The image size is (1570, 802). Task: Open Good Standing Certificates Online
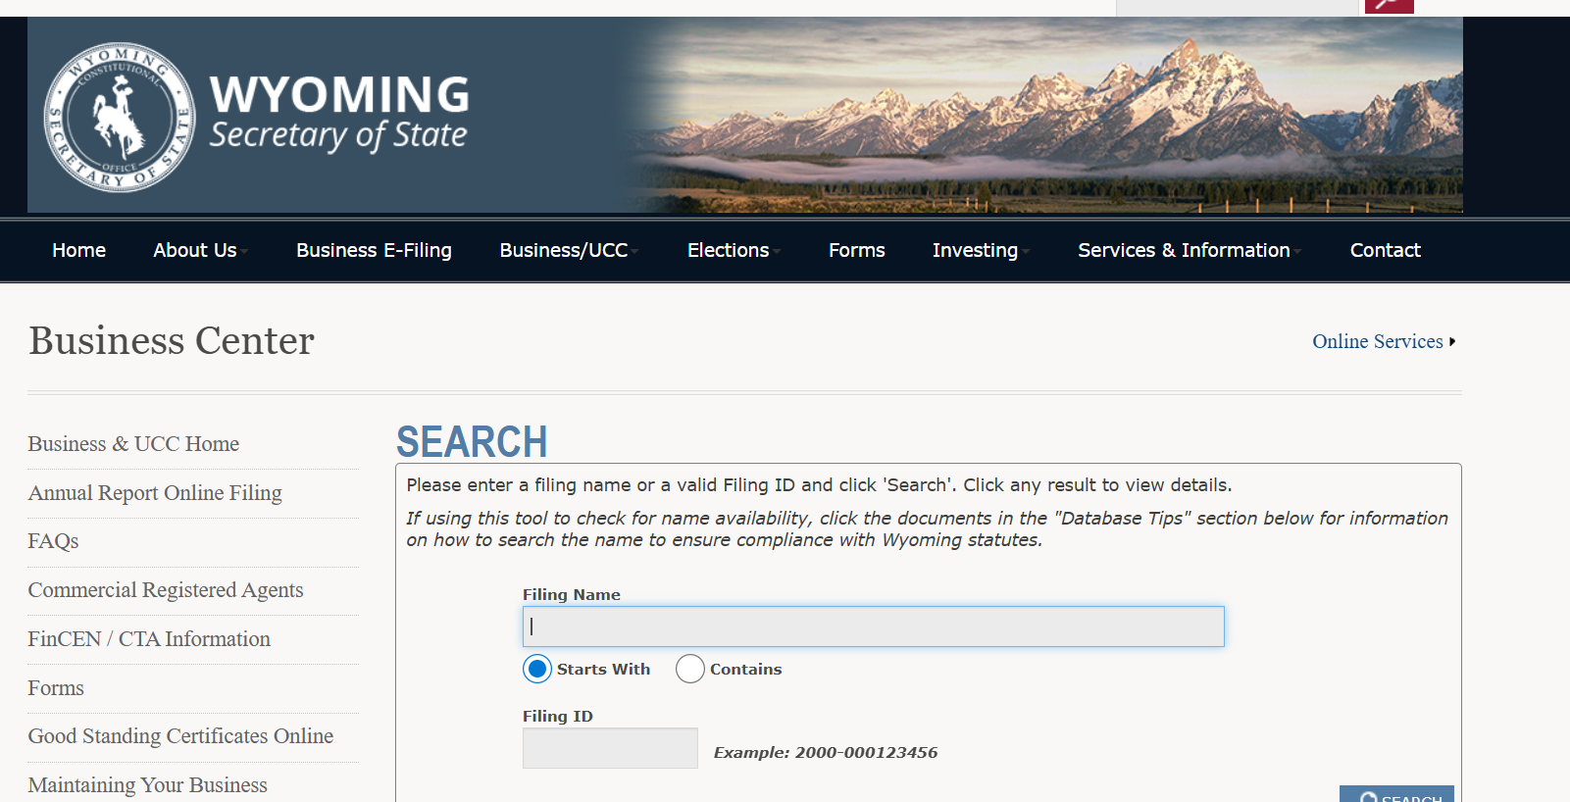(x=180, y=736)
